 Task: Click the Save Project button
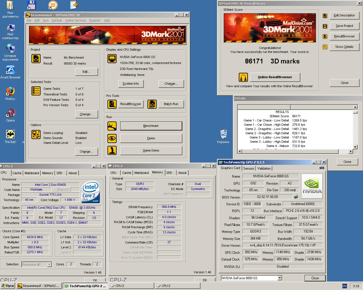344,26
